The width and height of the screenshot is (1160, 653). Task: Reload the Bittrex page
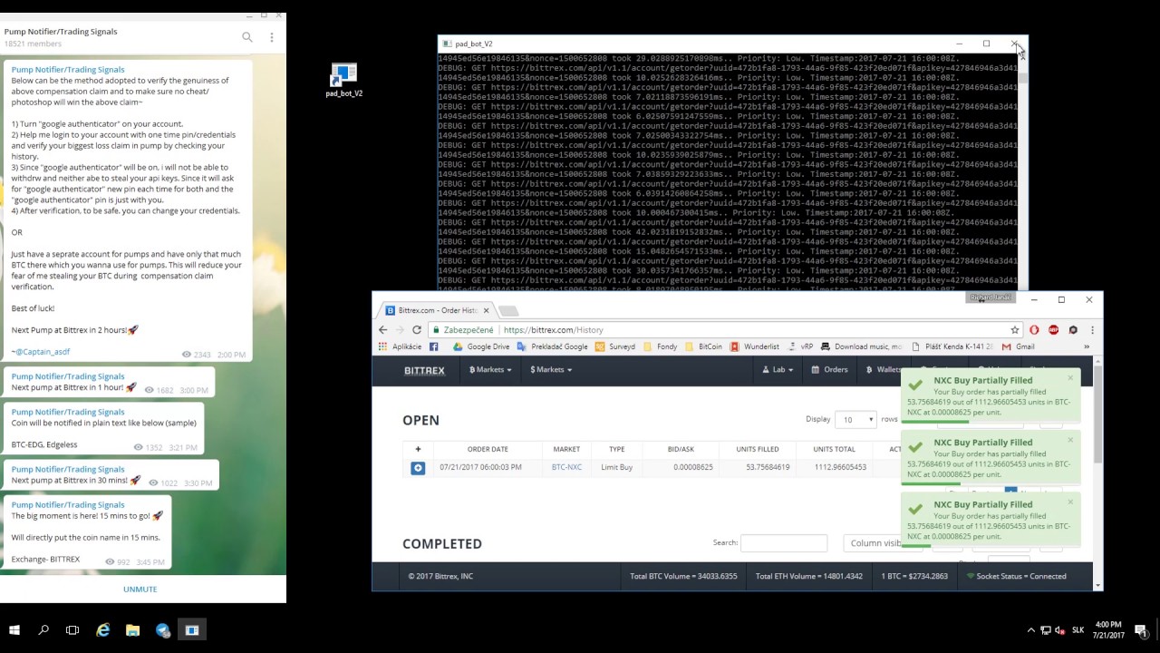[417, 330]
